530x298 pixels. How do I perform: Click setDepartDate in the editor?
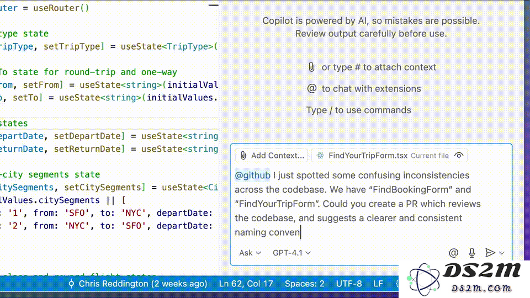(x=87, y=136)
